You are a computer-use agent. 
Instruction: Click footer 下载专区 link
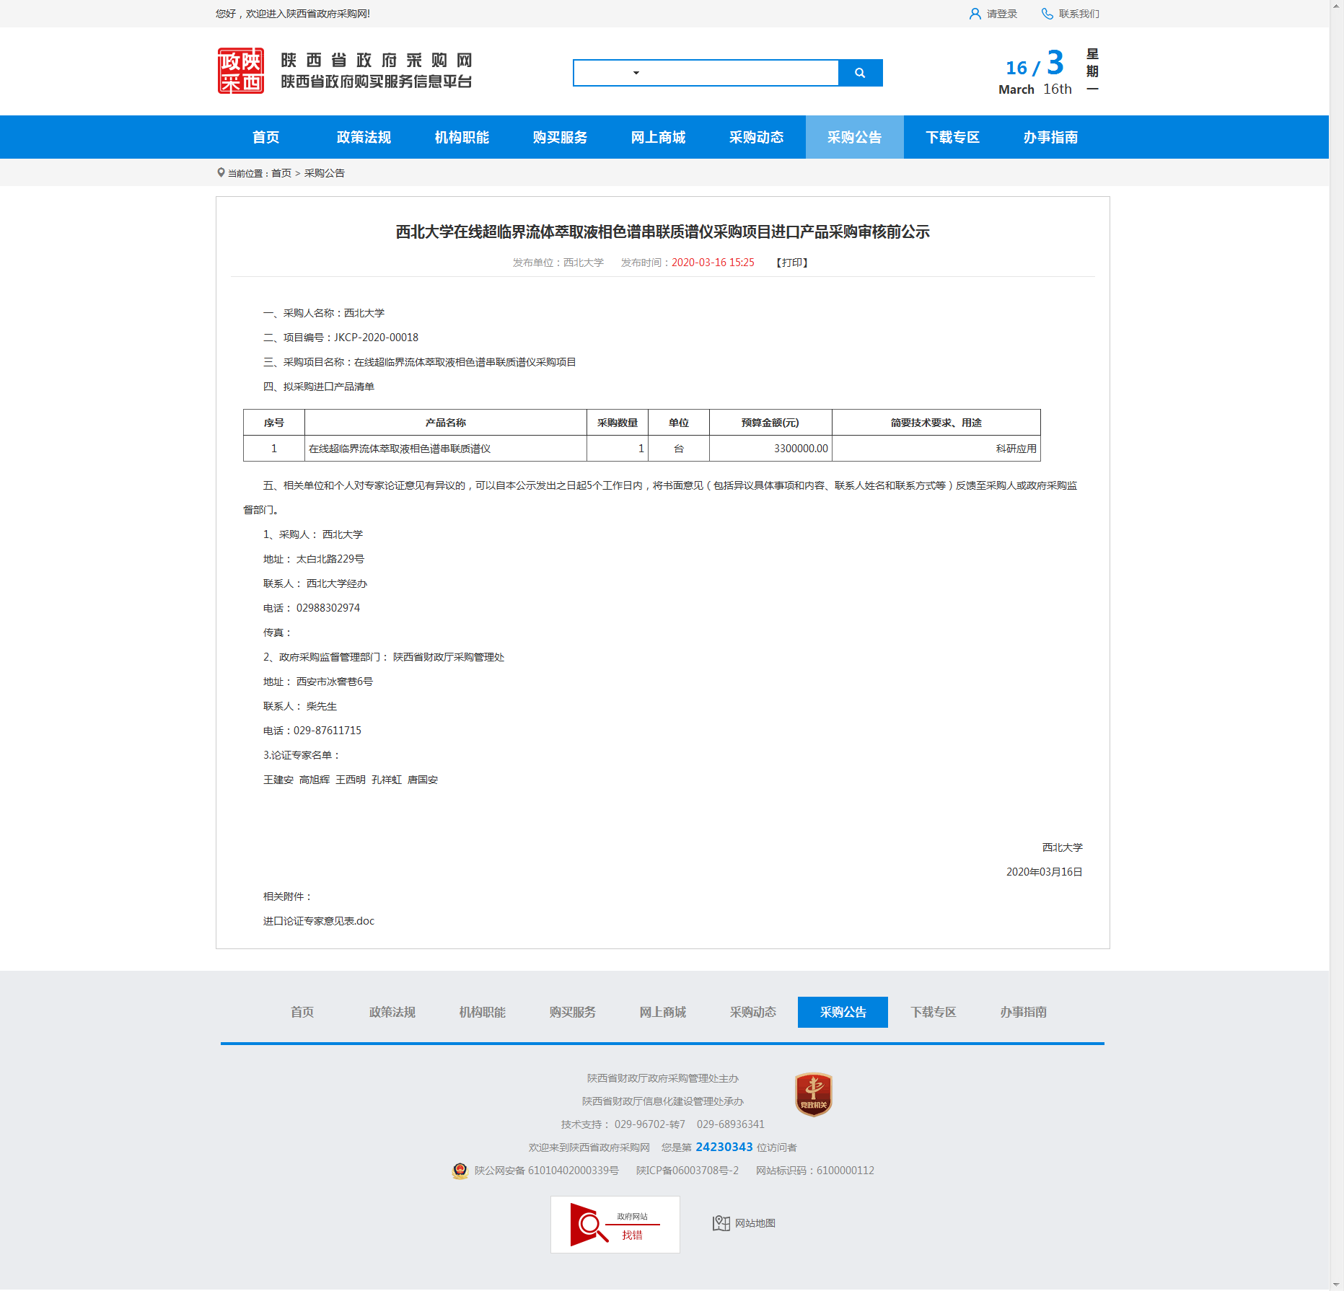pos(934,1012)
